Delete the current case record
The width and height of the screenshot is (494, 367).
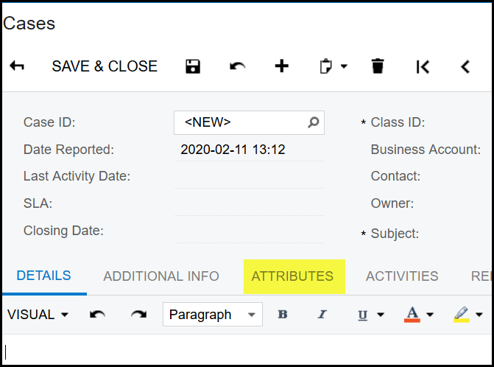point(378,66)
